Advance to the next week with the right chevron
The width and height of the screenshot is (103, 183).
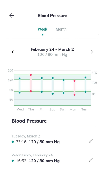92,52
